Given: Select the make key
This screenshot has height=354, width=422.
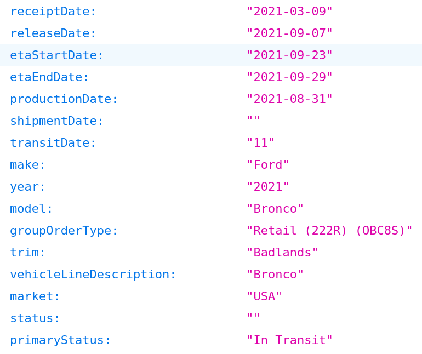Looking at the screenshot, I should (x=27, y=165).
